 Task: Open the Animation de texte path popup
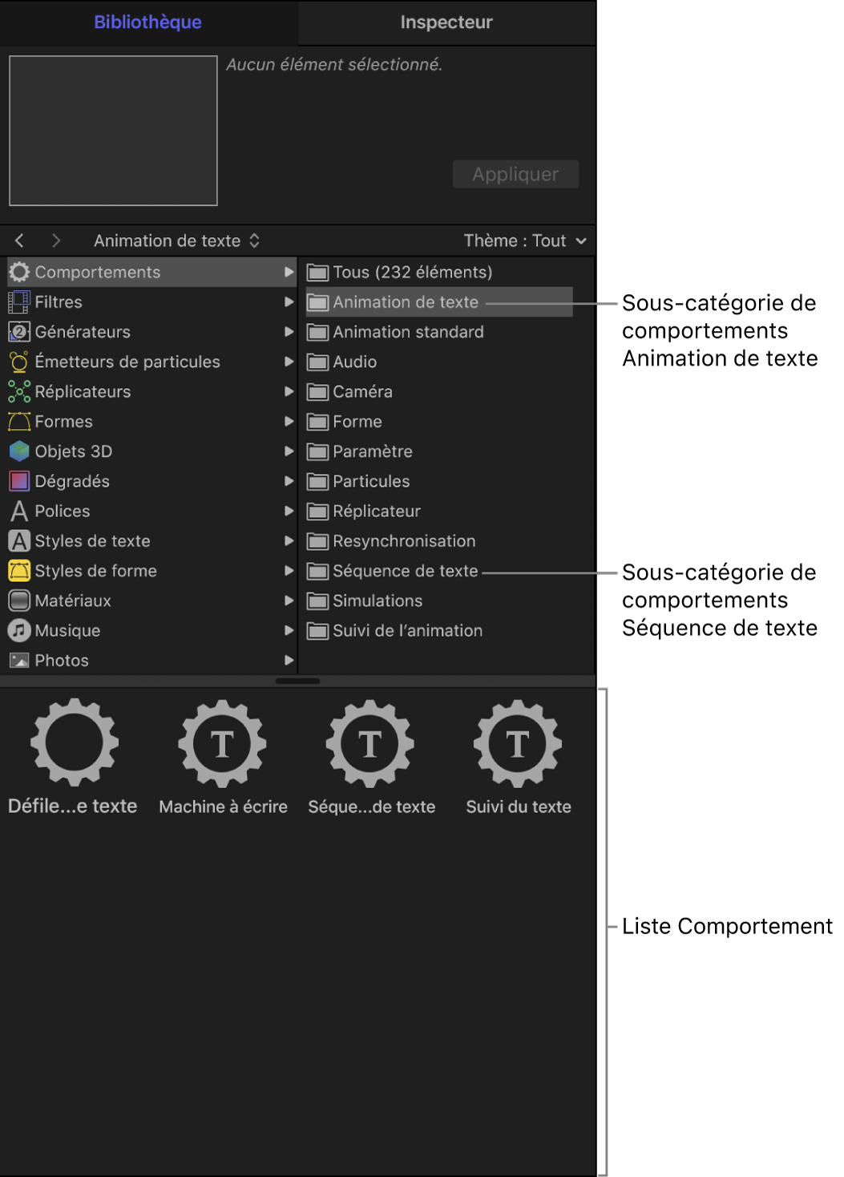(x=176, y=241)
